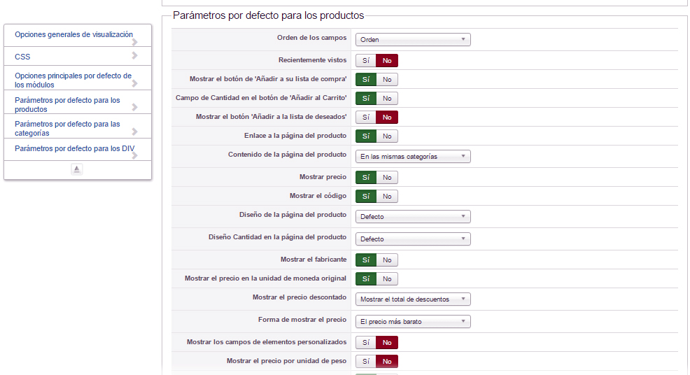Image resolution: width=690 pixels, height=375 pixels.
Task: Set Mostrar el fabricante to No
Action: click(x=387, y=260)
